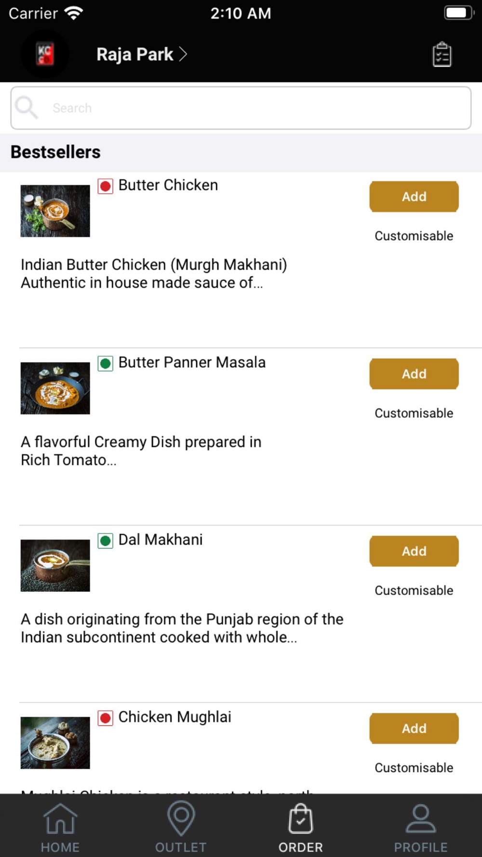Image resolution: width=482 pixels, height=857 pixels.
Task: Tap Dal Makhani green veg indicator
Action: click(106, 541)
